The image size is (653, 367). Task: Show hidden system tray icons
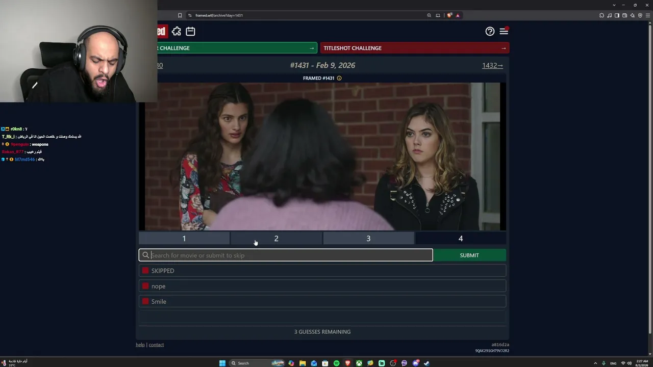click(x=596, y=363)
